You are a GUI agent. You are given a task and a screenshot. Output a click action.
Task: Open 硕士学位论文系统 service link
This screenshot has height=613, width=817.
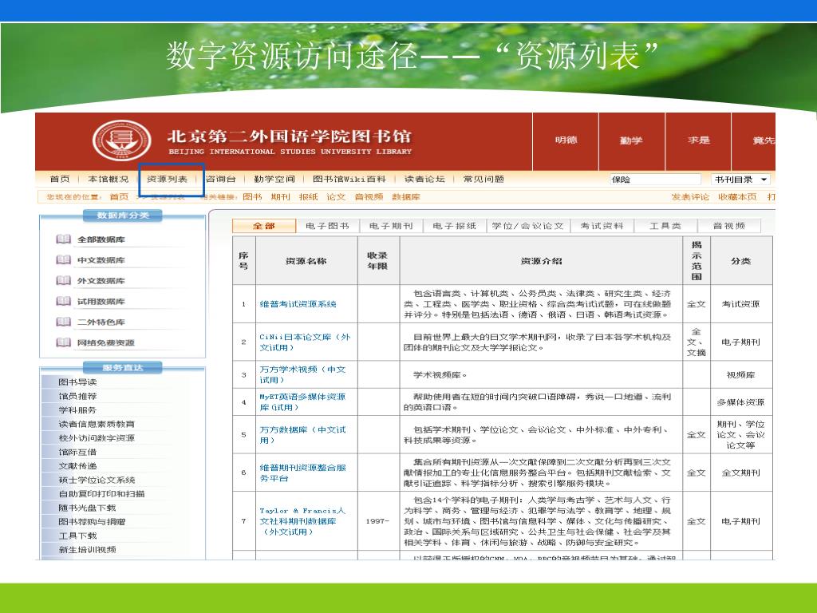tap(97, 480)
